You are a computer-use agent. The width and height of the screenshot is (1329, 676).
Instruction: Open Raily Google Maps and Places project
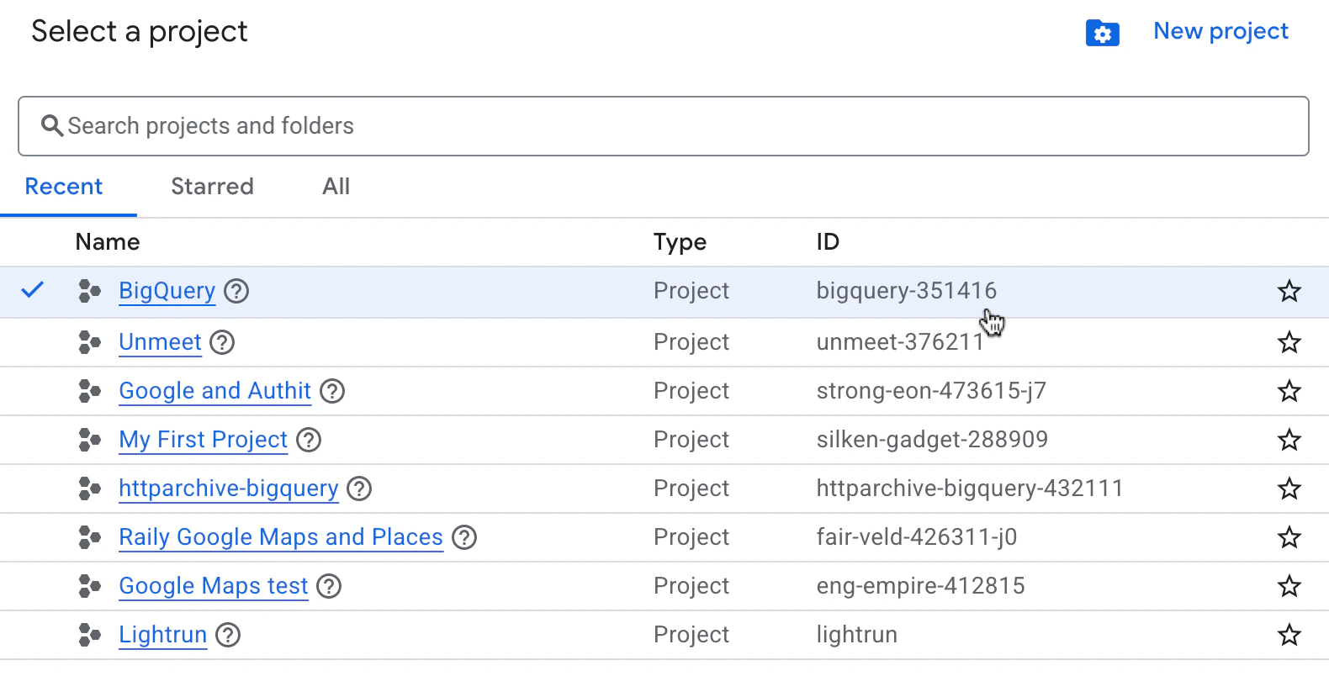tap(281, 537)
